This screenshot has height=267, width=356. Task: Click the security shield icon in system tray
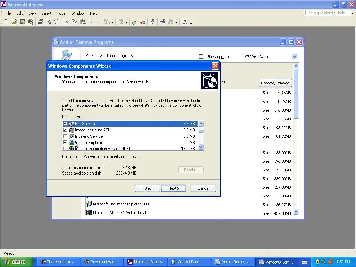click(x=317, y=262)
